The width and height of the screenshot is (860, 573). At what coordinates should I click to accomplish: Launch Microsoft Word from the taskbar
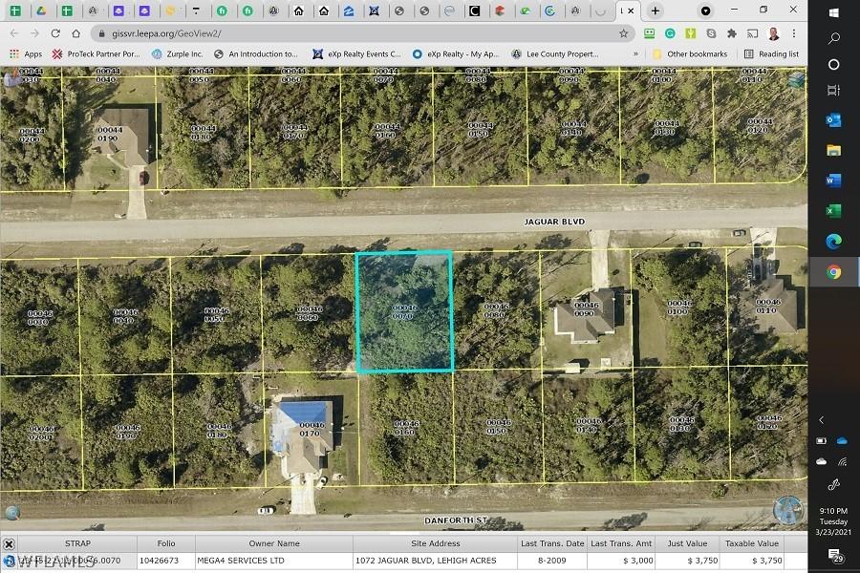point(833,178)
